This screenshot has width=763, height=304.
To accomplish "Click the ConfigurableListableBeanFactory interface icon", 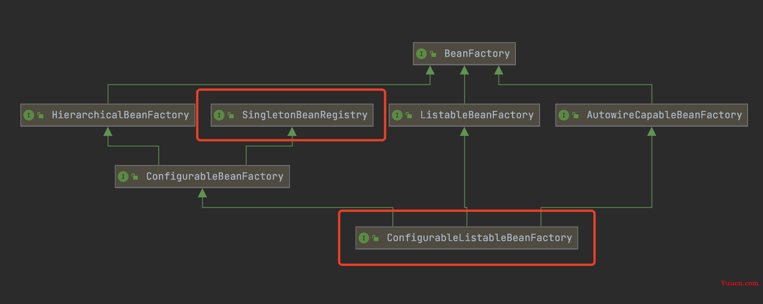I will [364, 238].
